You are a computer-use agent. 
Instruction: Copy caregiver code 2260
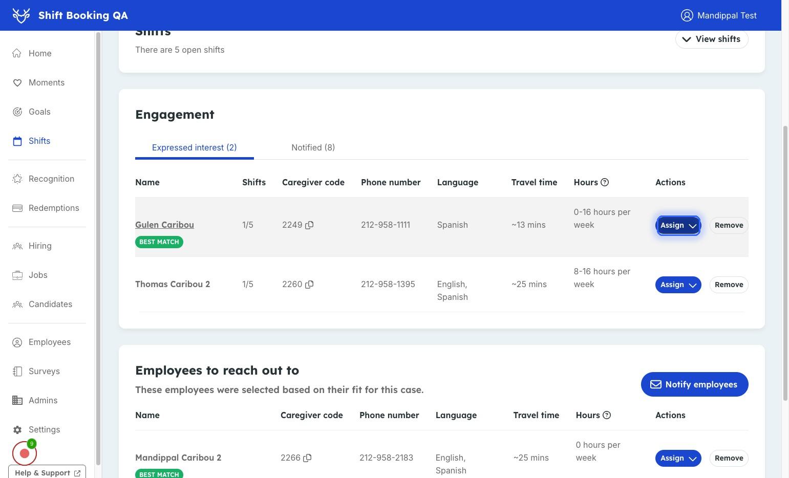pos(309,284)
